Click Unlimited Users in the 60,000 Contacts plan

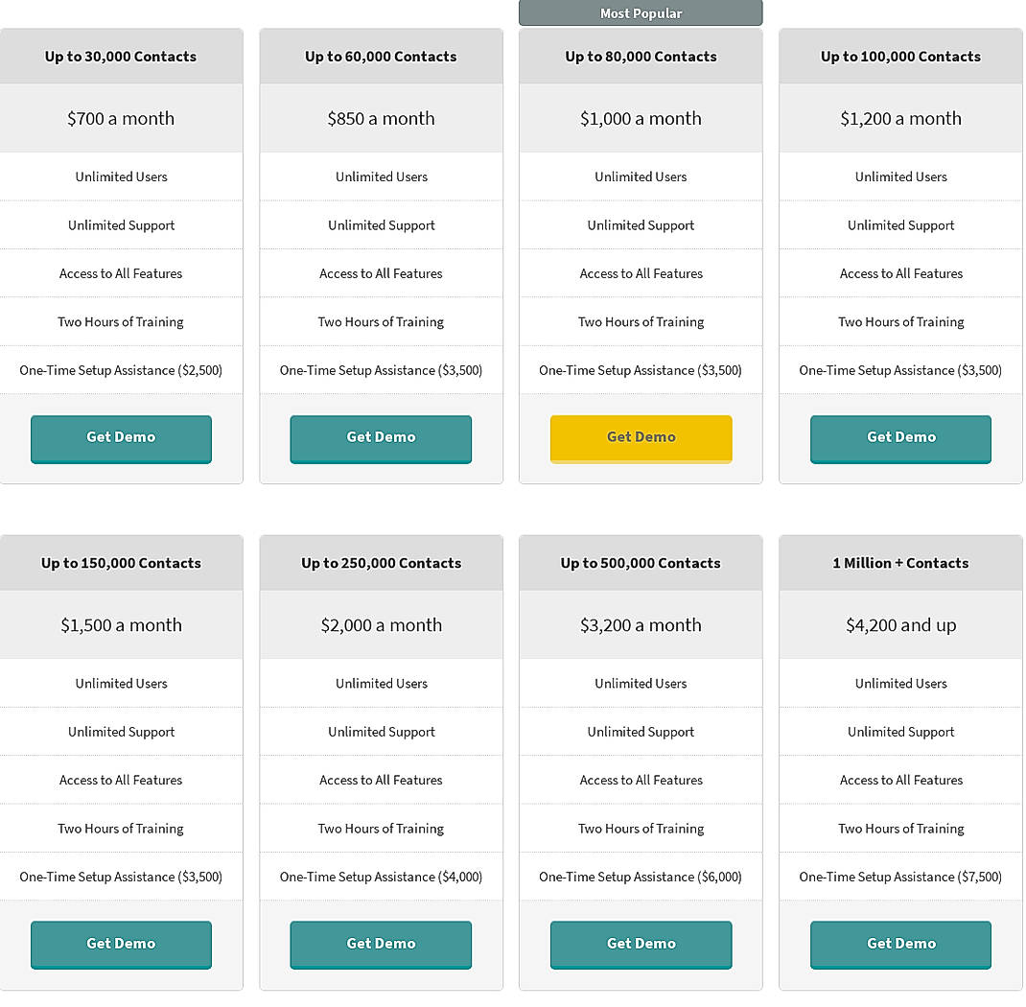click(381, 176)
